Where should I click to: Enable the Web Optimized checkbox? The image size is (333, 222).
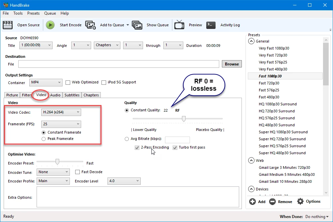(68, 82)
